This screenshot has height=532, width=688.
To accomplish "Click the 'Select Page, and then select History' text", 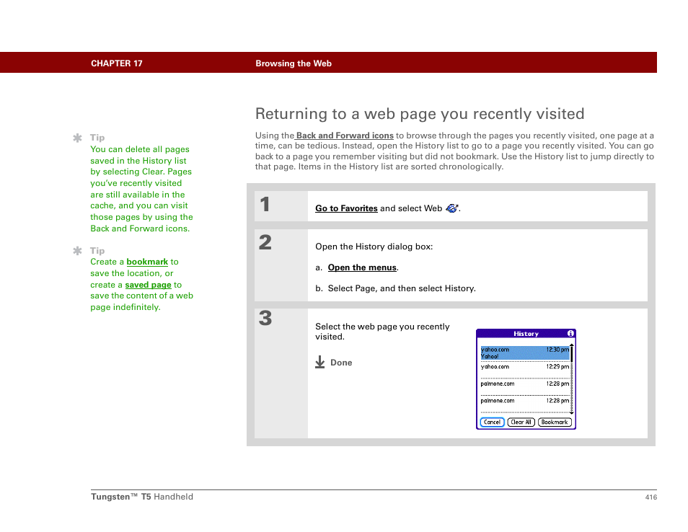I will tap(402, 288).
